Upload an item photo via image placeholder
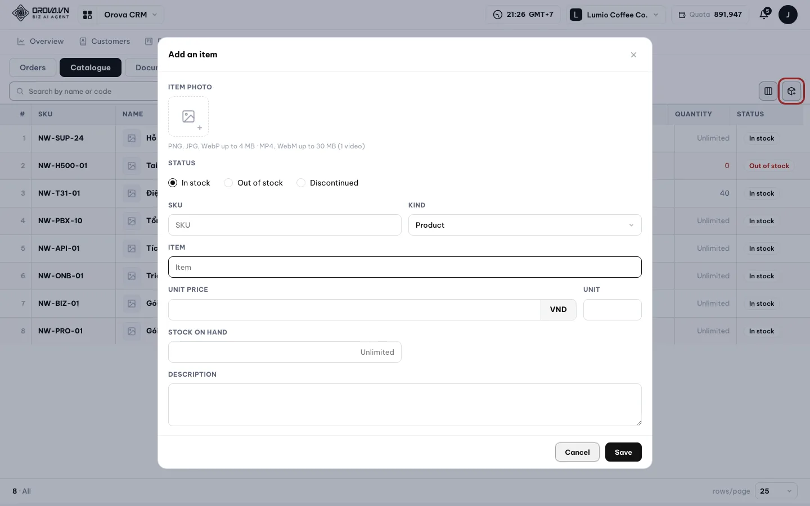The width and height of the screenshot is (810, 506). point(188,116)
